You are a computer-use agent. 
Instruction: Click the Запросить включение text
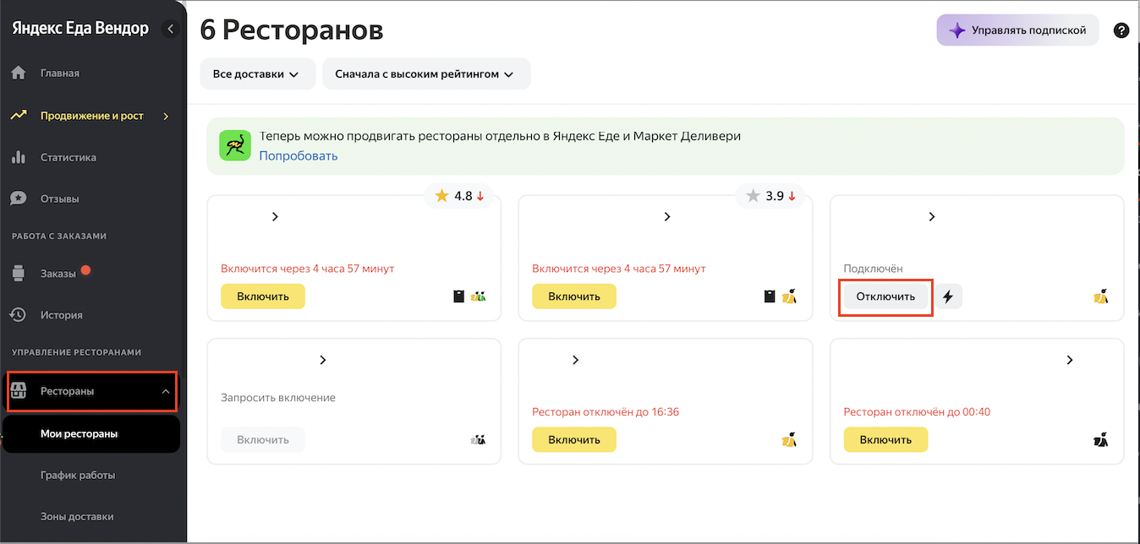278,398
